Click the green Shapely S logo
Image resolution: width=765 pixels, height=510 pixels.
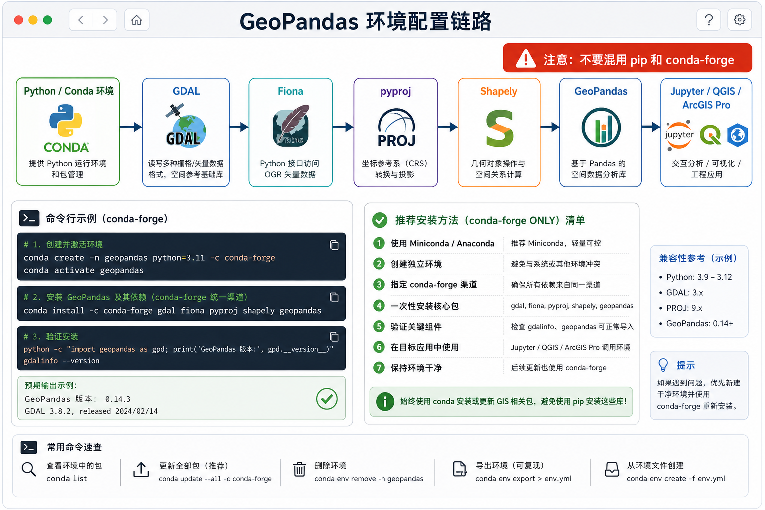click(x=500, y=129)
